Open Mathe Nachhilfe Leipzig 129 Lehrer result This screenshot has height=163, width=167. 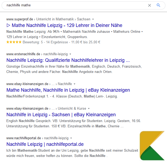pyautogui.click(x=67, y=25)
